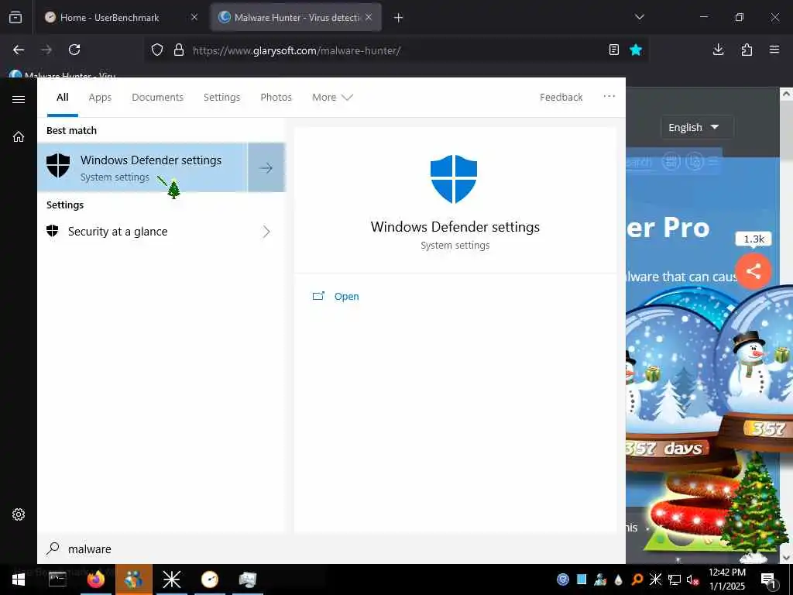Open the asterisk app taskbar icon
793x595 pixels.
coord(172,580)
